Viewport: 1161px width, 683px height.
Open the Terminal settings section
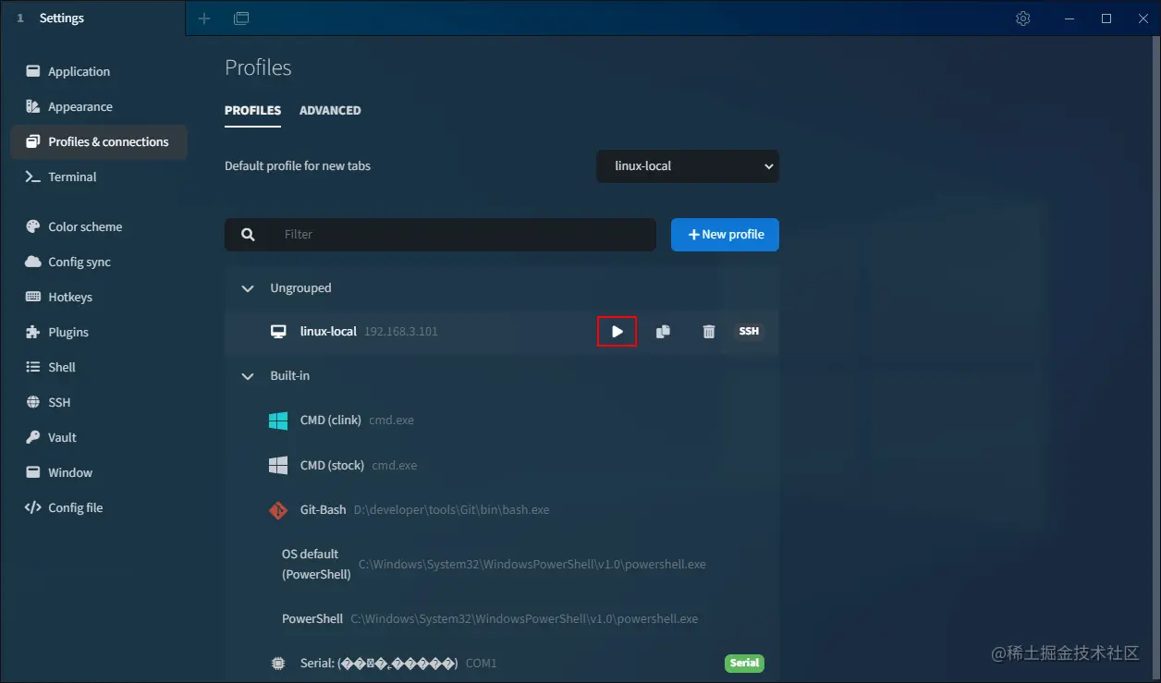(x=99, y=177)
